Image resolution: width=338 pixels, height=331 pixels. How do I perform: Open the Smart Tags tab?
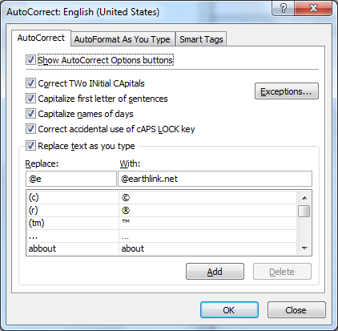point(201,39)
